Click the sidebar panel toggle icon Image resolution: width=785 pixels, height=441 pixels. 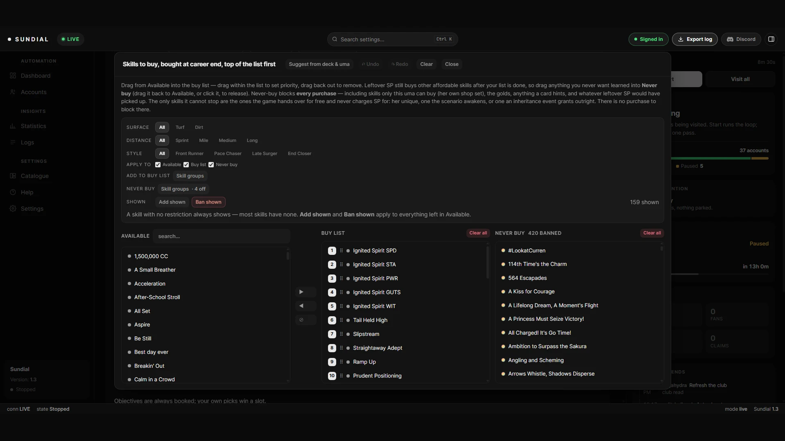pyautogui.click(x=771, y=39)
